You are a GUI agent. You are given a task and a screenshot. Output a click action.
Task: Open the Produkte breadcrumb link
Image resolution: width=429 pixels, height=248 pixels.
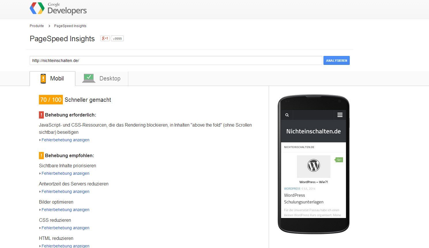[37, 26]
